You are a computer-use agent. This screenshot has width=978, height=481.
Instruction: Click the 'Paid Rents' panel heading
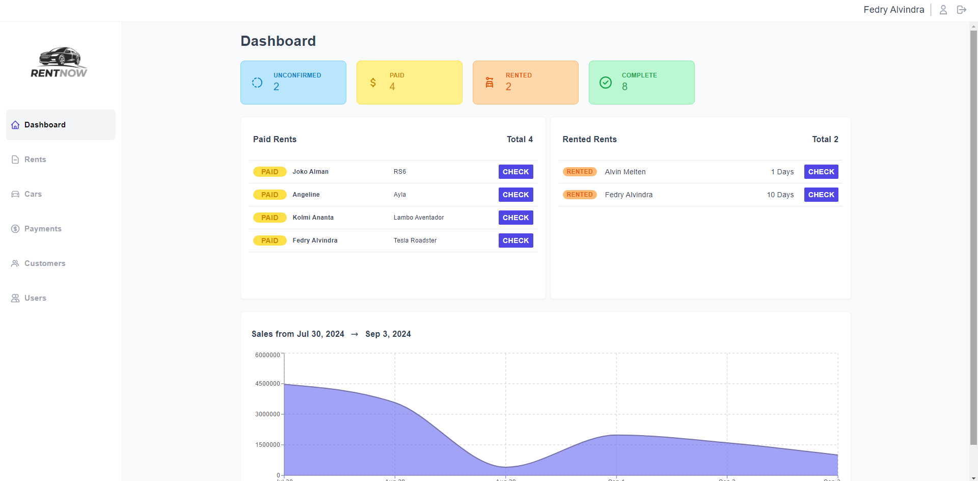275,139
